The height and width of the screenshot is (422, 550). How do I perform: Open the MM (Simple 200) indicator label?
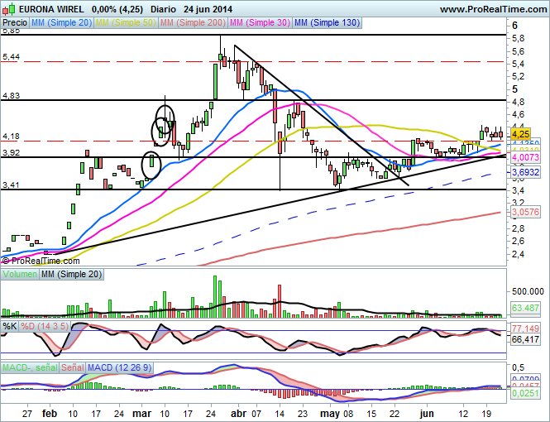[193, 23]
